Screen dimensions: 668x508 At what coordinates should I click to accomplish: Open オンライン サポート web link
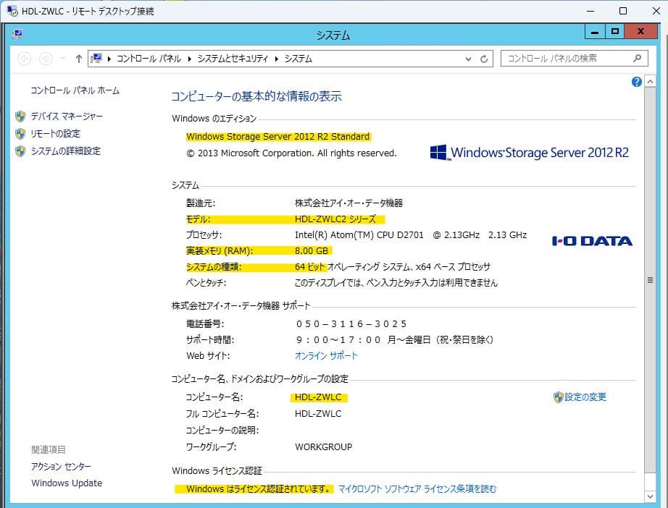coord(326,356)
